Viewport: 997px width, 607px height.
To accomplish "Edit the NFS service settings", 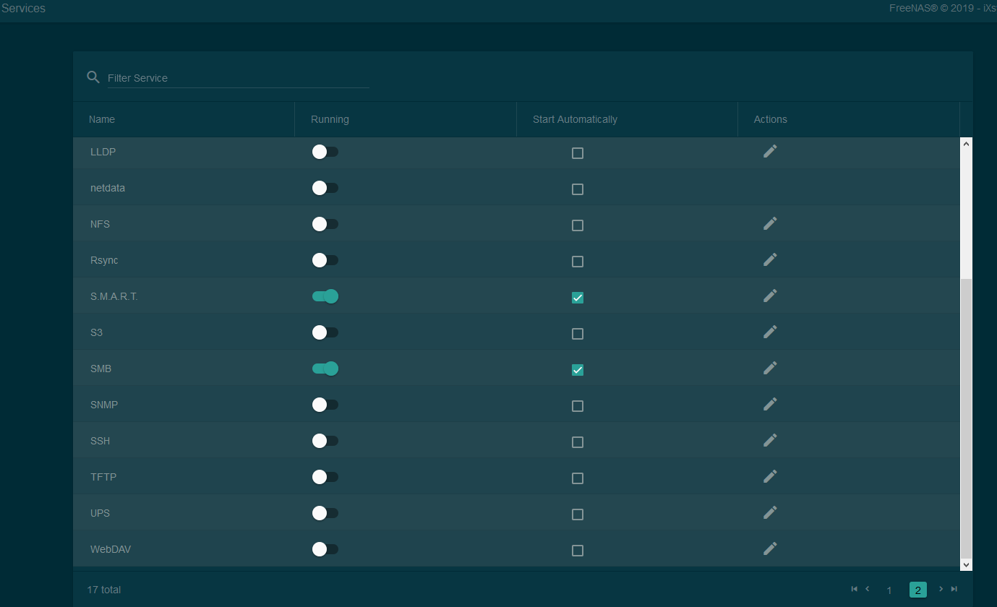I will click(770, 223).
